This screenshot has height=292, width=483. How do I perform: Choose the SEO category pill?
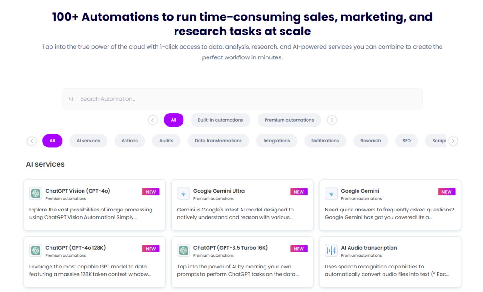tap(406, 141)
